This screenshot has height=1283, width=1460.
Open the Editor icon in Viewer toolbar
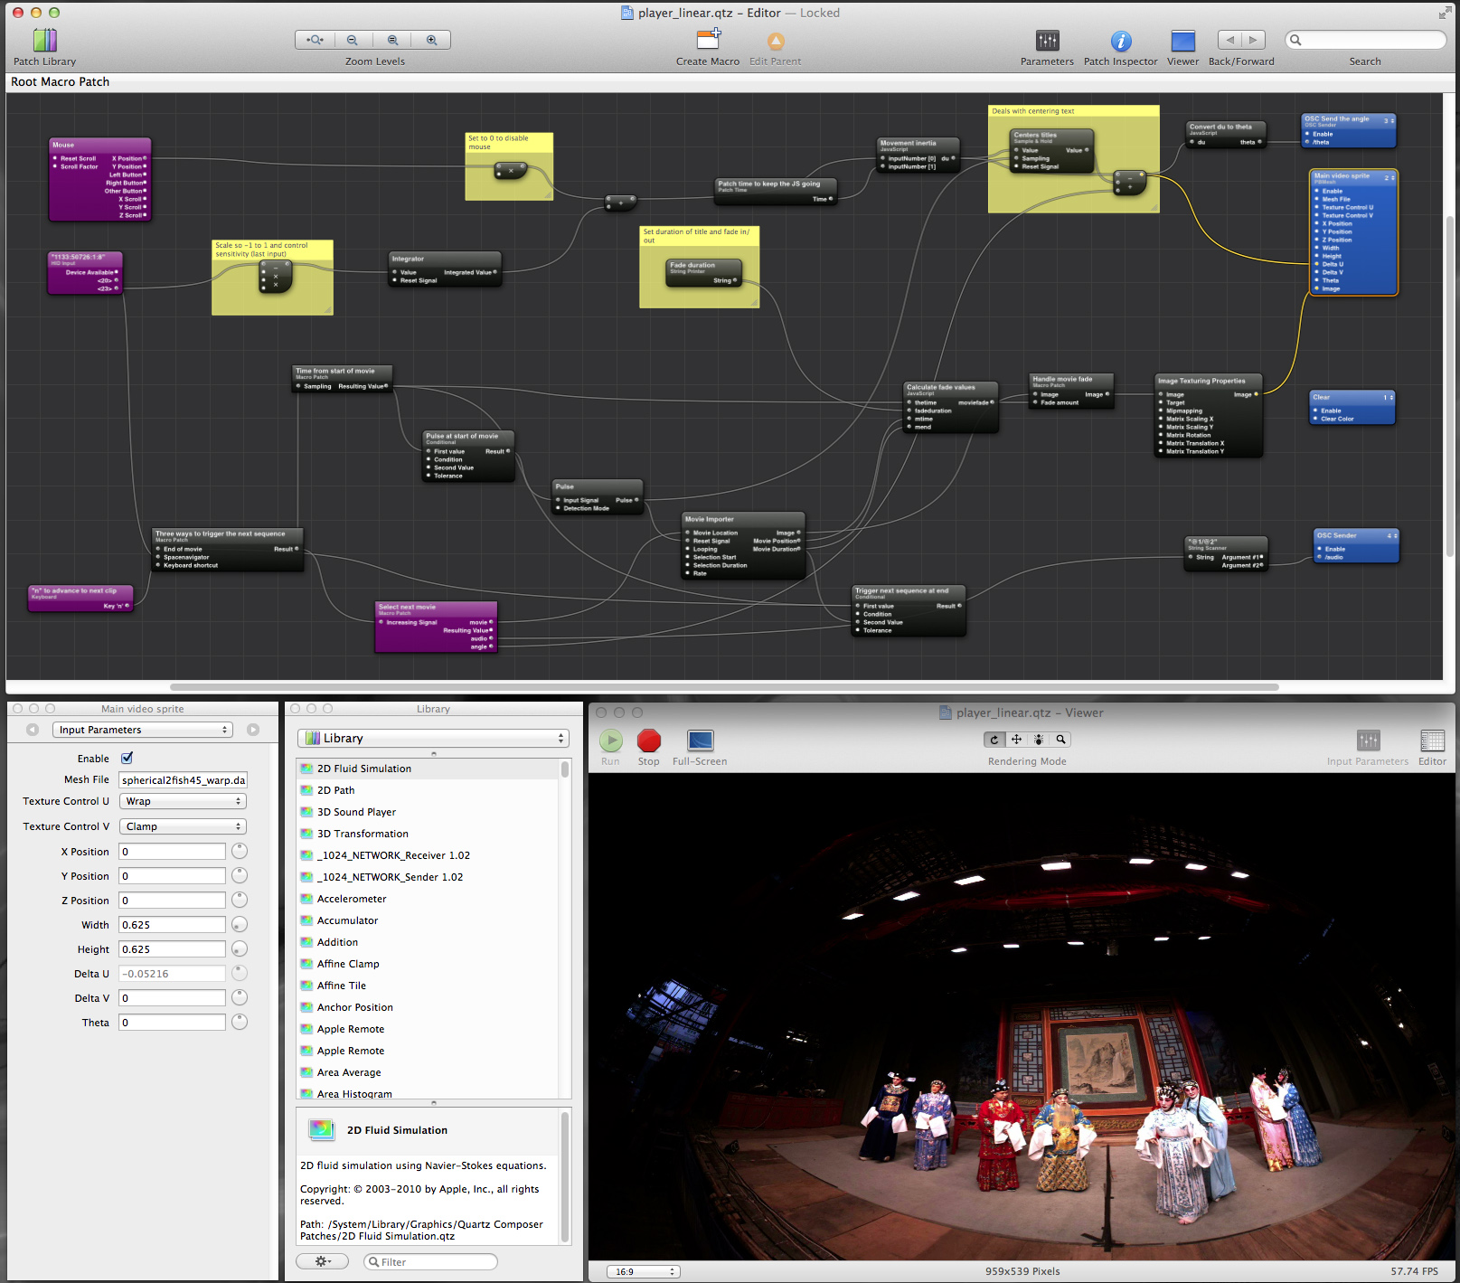[x=1432, y=741]
